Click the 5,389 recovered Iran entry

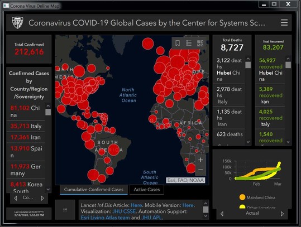pyautogui.click(x=270, y=95)
